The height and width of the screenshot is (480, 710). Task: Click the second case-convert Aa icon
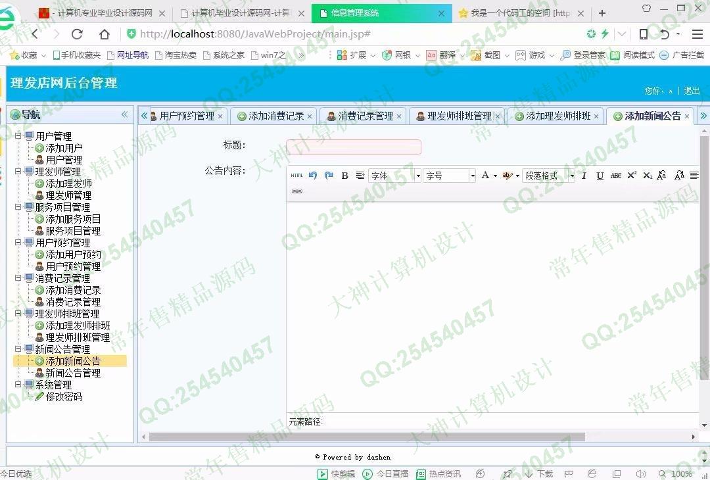(x=678, y=176)
